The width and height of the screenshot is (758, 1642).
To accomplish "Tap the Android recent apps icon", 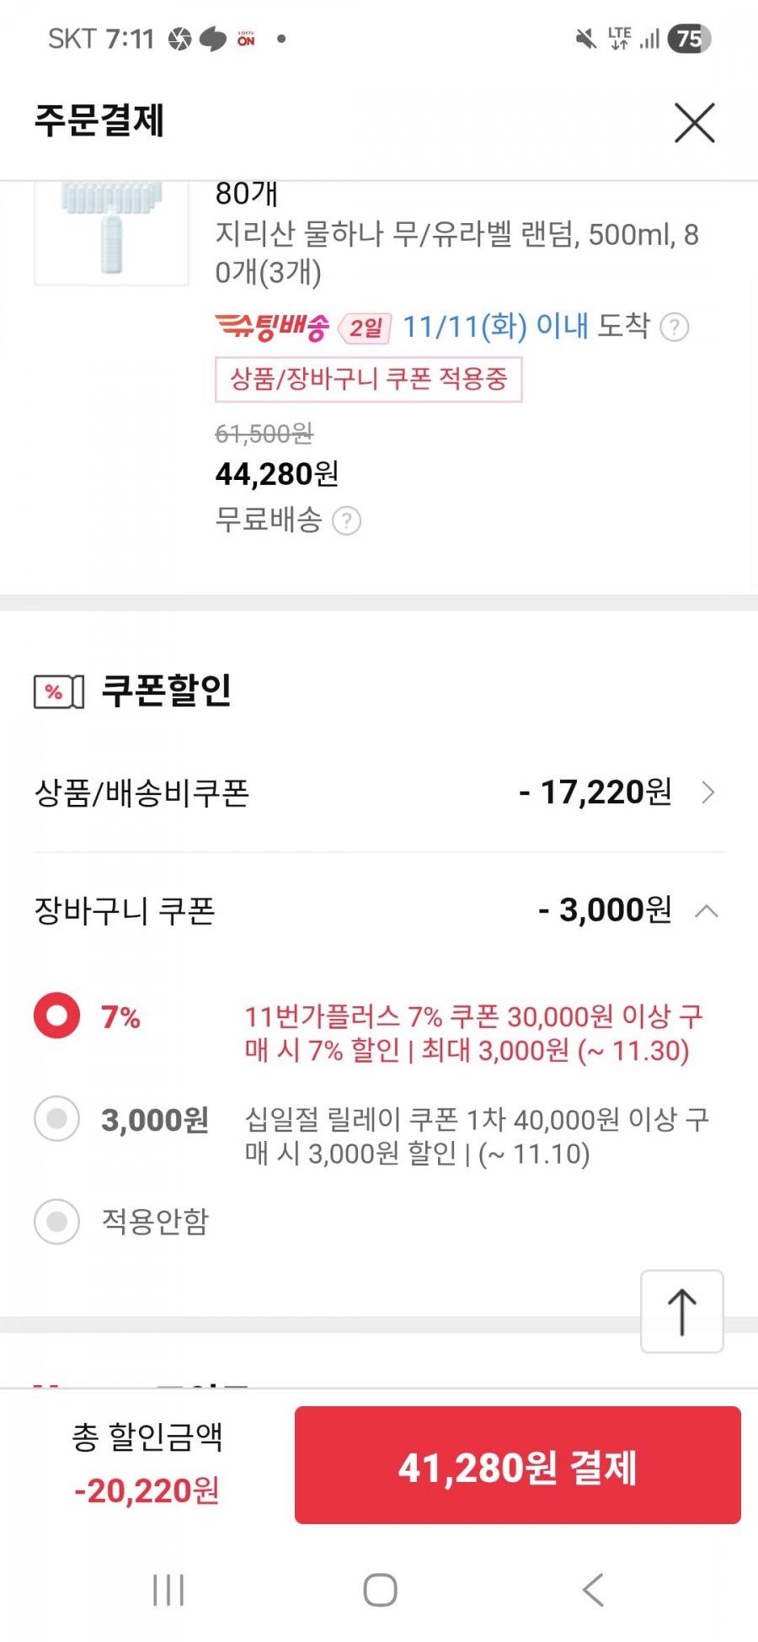I will (x=168, y=1591).
